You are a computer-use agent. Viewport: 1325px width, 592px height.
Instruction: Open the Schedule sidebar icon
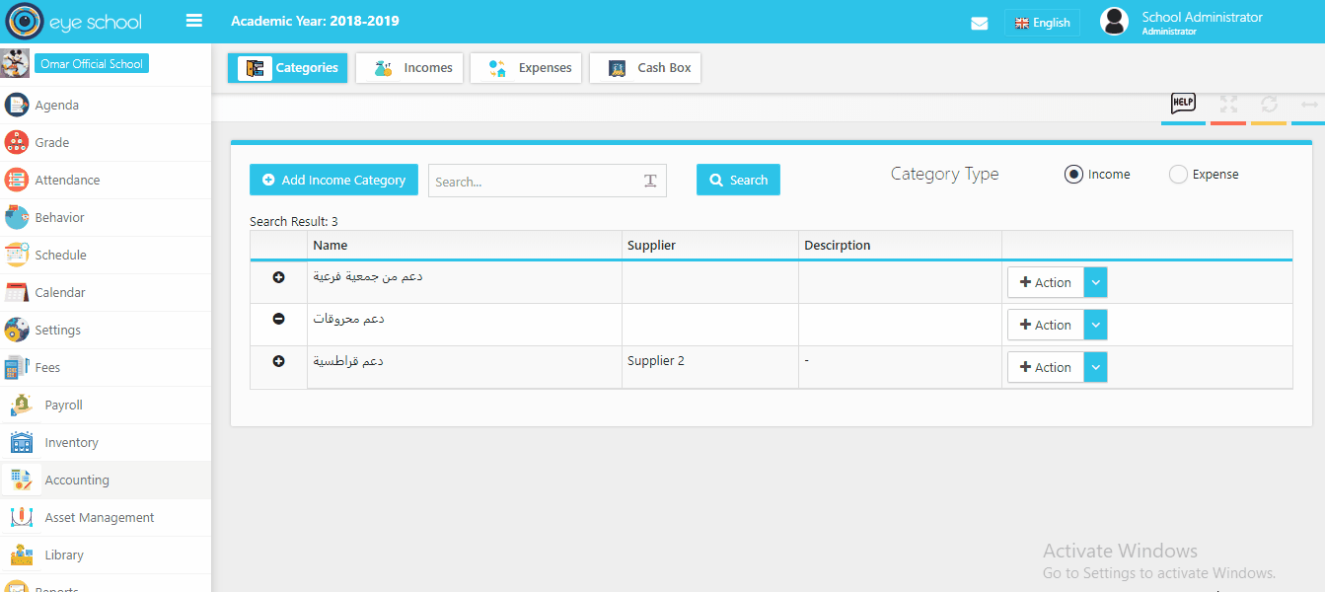pyautogui.click(x=17, y=255)
